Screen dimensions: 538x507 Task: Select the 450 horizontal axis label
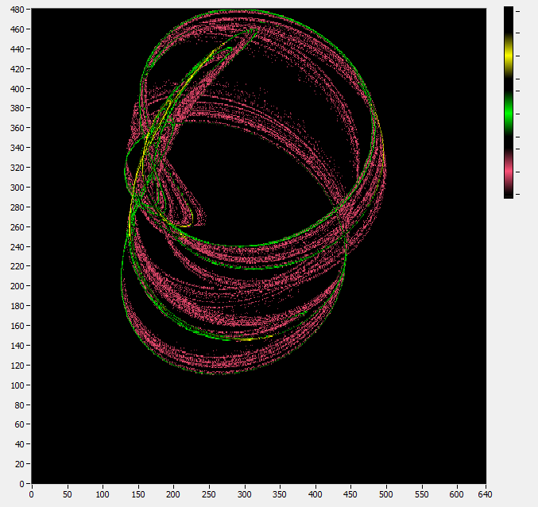(350, 494)
